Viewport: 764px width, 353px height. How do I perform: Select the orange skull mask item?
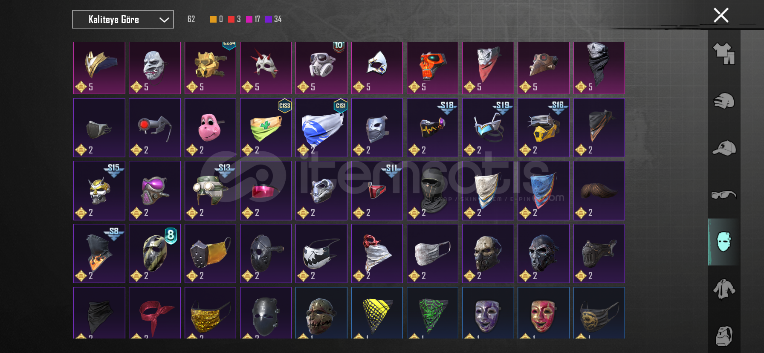pyautogui.click(x=432, y=68)
